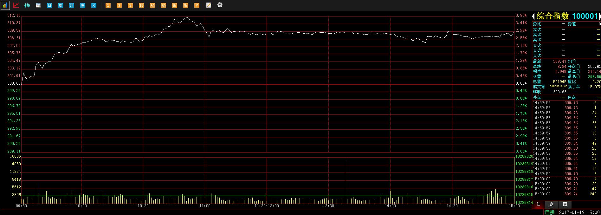Select the quarterly 季 period button
The height and width of the screenshot is (215, 601).
point(83,5)
